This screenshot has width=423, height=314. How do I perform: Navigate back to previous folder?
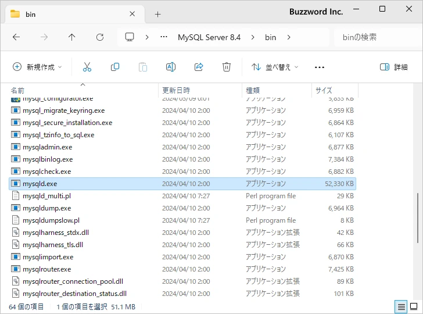(x=16, y=37)
